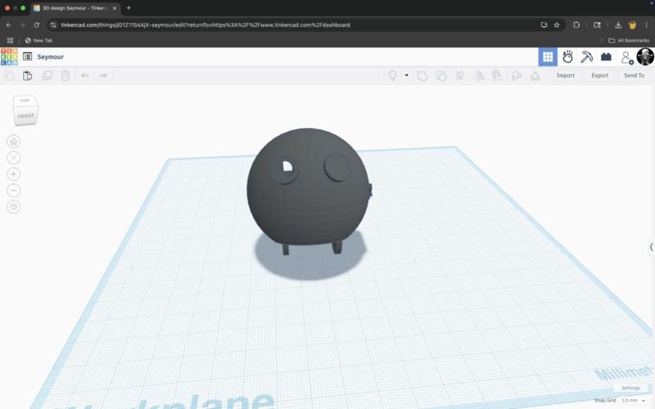This screenshot has height=409, width=655.
Task: Bookmark this page with the star icon
Action: [x=557, y=25]
